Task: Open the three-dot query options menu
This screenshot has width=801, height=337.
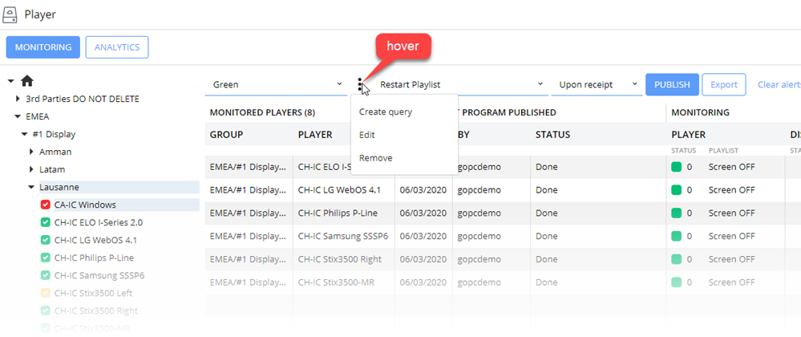Action: 360,84
